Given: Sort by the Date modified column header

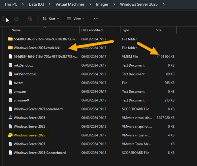Looking at the screenshot, I should point(92,30).
